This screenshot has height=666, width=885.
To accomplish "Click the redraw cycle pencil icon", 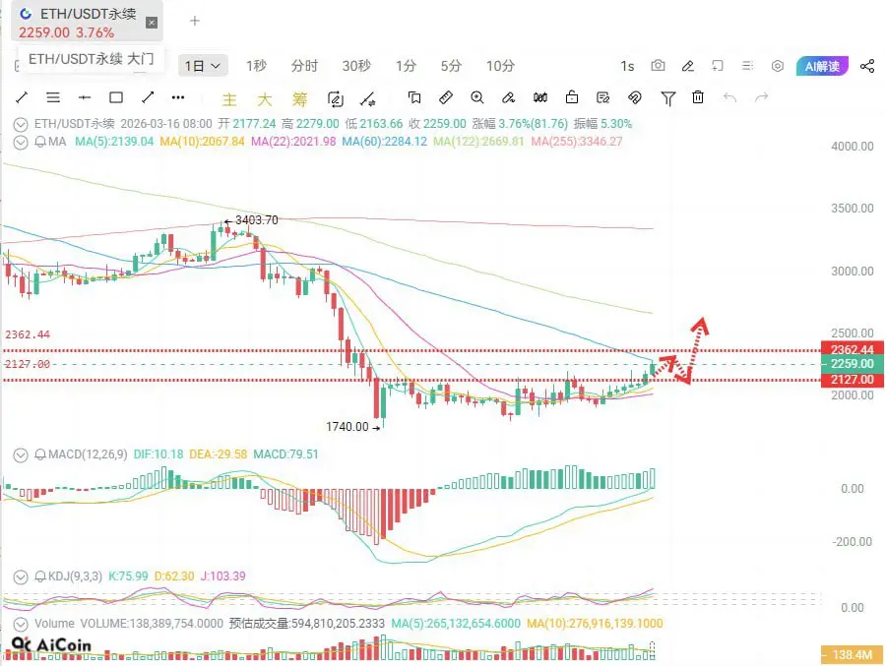I will pos(336,98).
